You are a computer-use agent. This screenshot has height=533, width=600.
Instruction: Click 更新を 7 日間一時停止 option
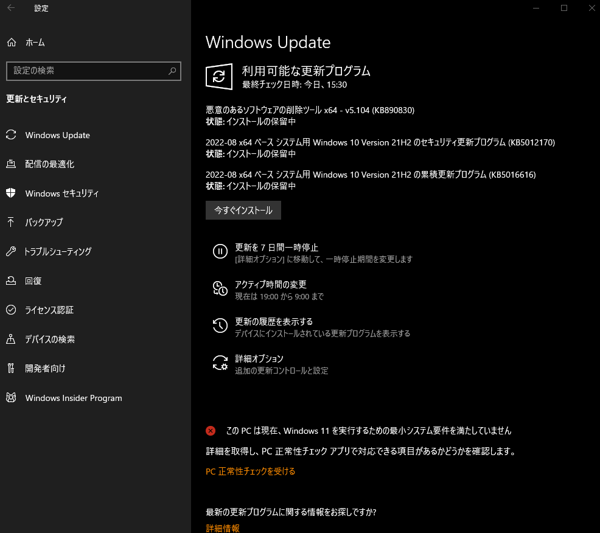point(276,248)
